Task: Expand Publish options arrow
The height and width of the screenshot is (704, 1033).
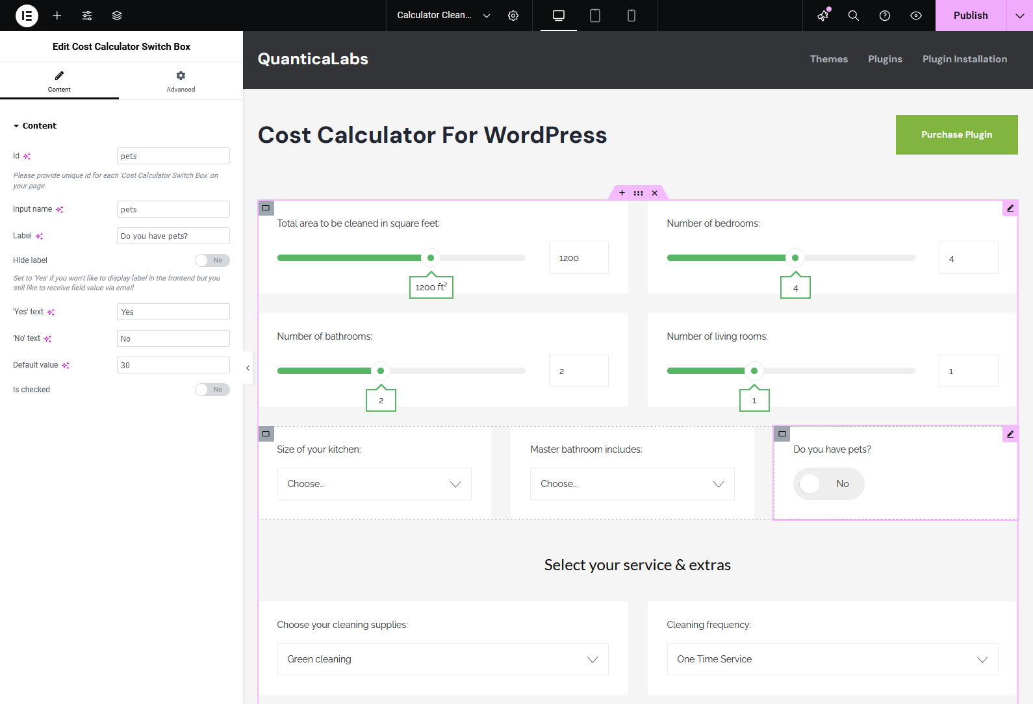Action: pyautogui.click(x=1020, y=16)
